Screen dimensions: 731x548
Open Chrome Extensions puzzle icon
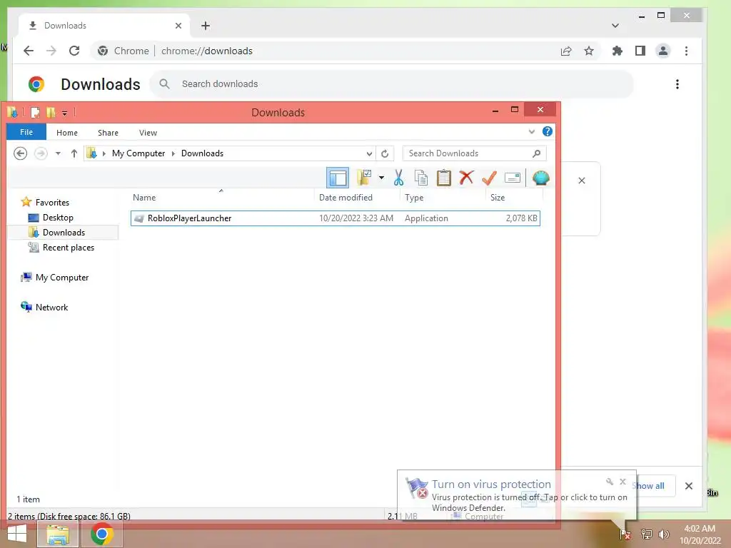(x=617, y=51)
